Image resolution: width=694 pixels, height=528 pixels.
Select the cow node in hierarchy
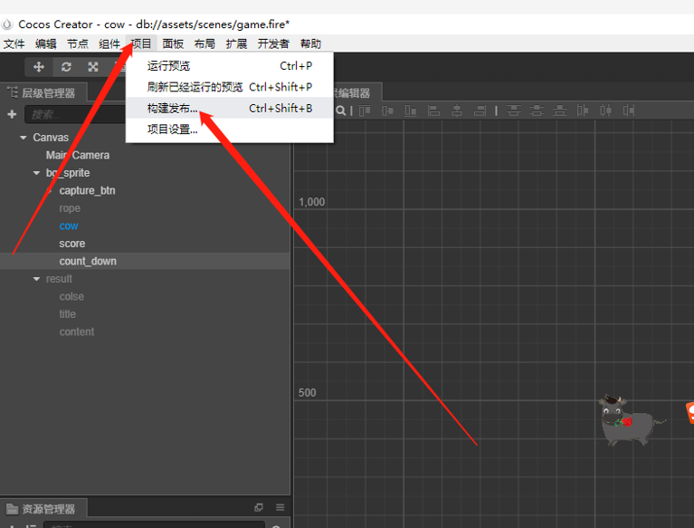69,226
